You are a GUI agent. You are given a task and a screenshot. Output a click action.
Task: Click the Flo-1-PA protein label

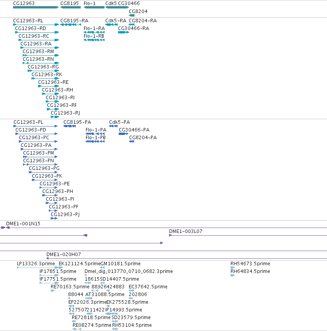(x=96, y=130)
